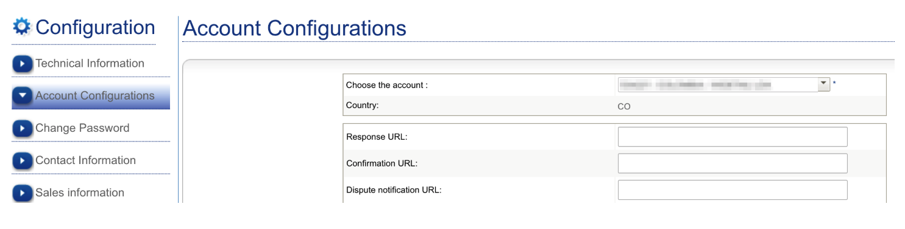This screenshot has height=229, width=905.
Task: Open the Technical Information section
Action: click(x=90, y=63)
